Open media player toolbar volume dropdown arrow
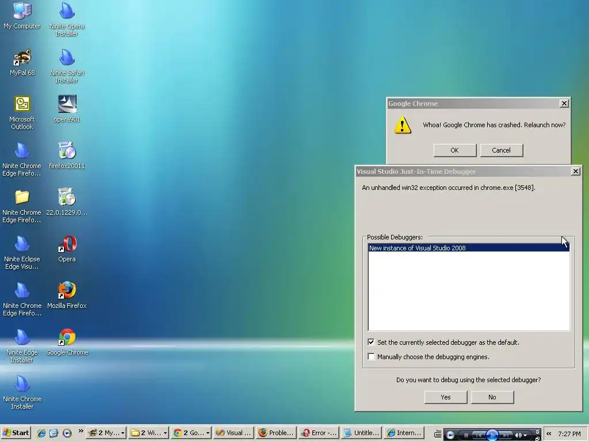Viewport: 589px width, 442px height. pos(525,435)
